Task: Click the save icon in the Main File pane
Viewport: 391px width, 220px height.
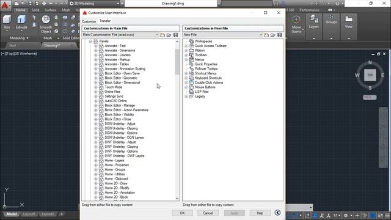Action: [175, 35]
